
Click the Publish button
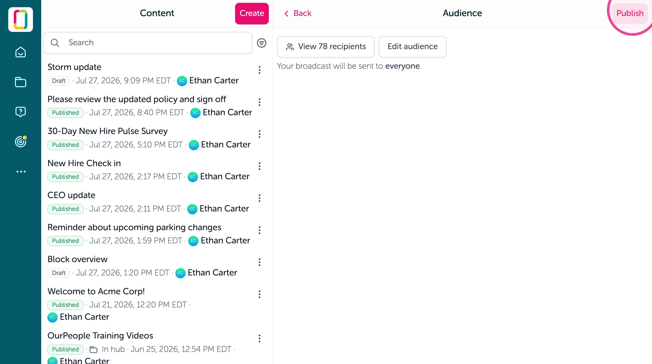630,13
